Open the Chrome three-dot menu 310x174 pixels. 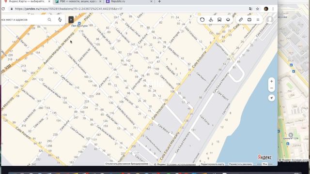coord(273,9)
